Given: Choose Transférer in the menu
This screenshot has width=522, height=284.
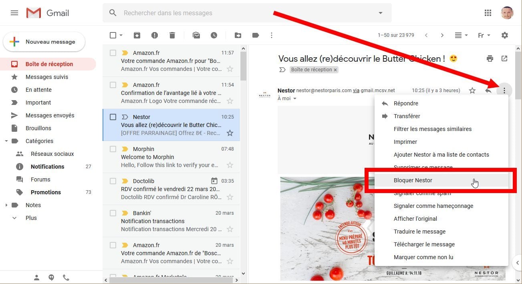Looking at the screenshot, I should pyautogui.click(x=441, y=116).
